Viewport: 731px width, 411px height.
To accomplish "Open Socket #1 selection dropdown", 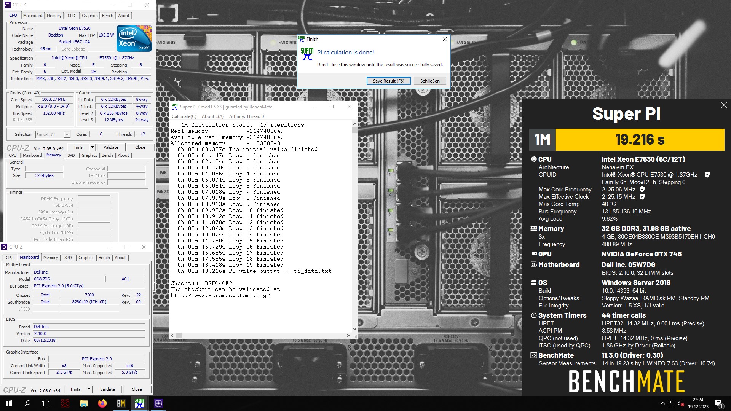I will [67, 135].
